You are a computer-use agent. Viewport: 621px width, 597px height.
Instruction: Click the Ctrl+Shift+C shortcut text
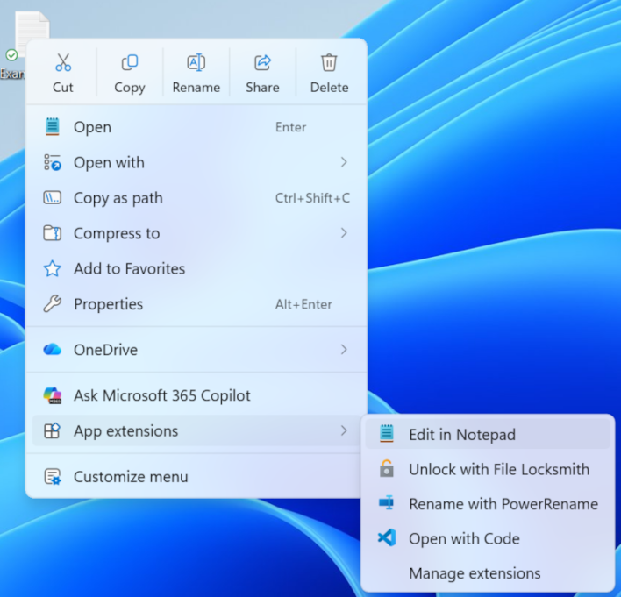coord(312,197)
